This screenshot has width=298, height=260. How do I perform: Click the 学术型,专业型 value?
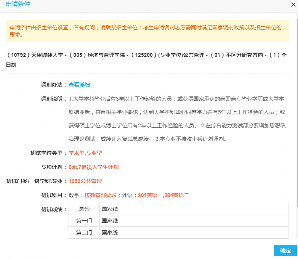pos(85,153)
